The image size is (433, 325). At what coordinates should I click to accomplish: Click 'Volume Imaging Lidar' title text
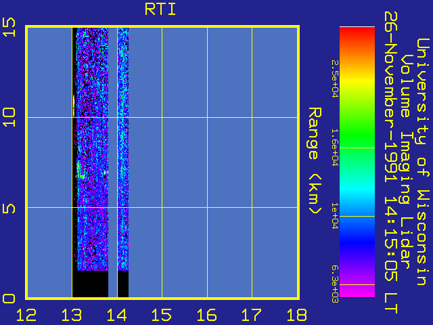[405, 162]
